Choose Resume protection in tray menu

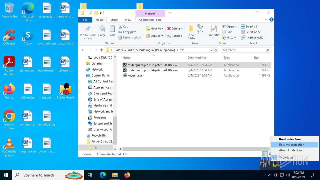point(294,145)
